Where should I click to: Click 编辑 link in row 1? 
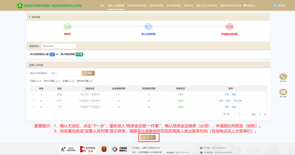[234, 95]
